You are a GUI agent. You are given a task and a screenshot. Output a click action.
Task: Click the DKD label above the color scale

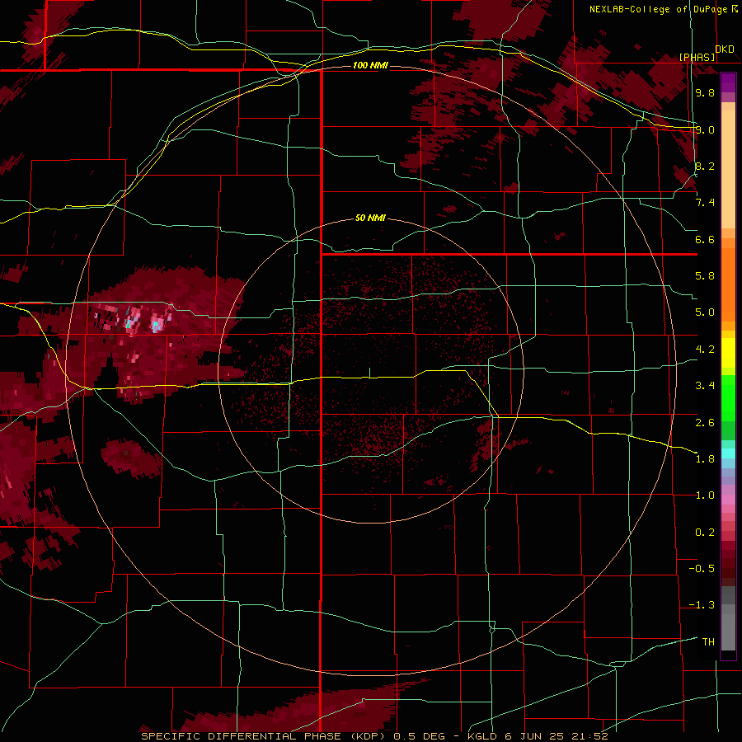pyautogui.click(x=725, y=49)
